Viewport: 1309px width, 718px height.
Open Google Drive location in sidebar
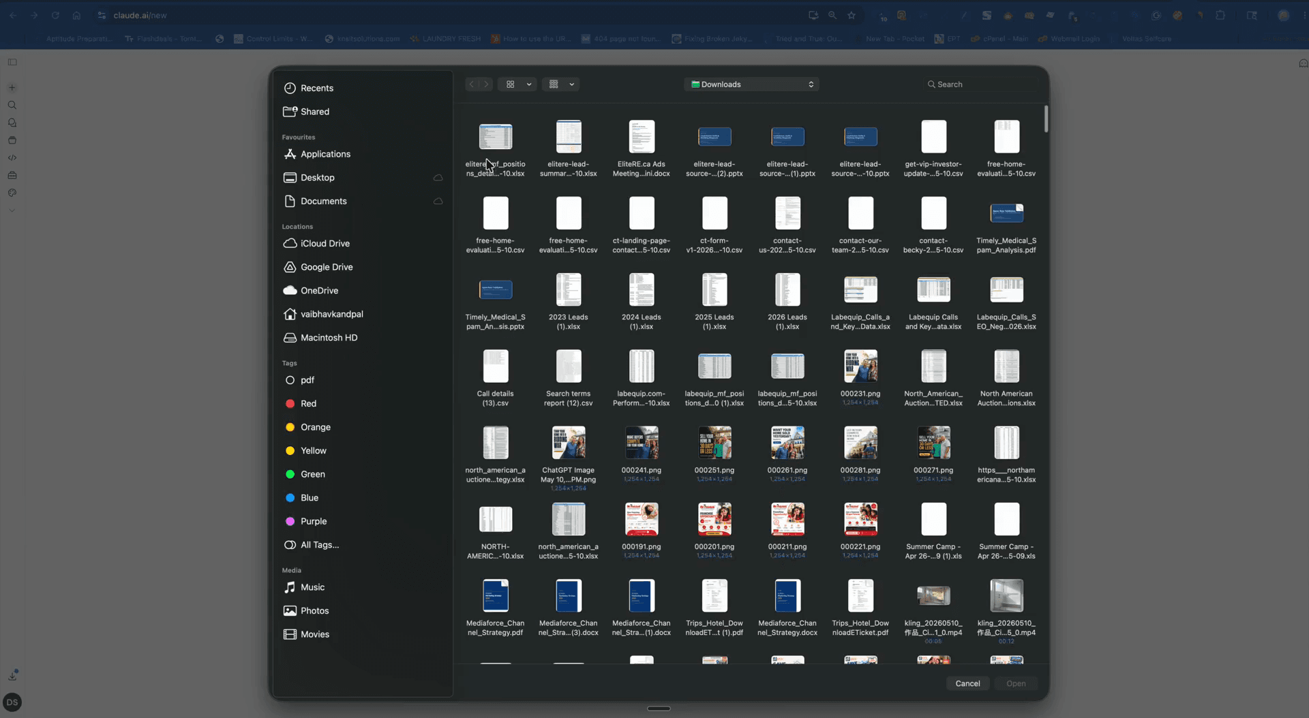318,267
